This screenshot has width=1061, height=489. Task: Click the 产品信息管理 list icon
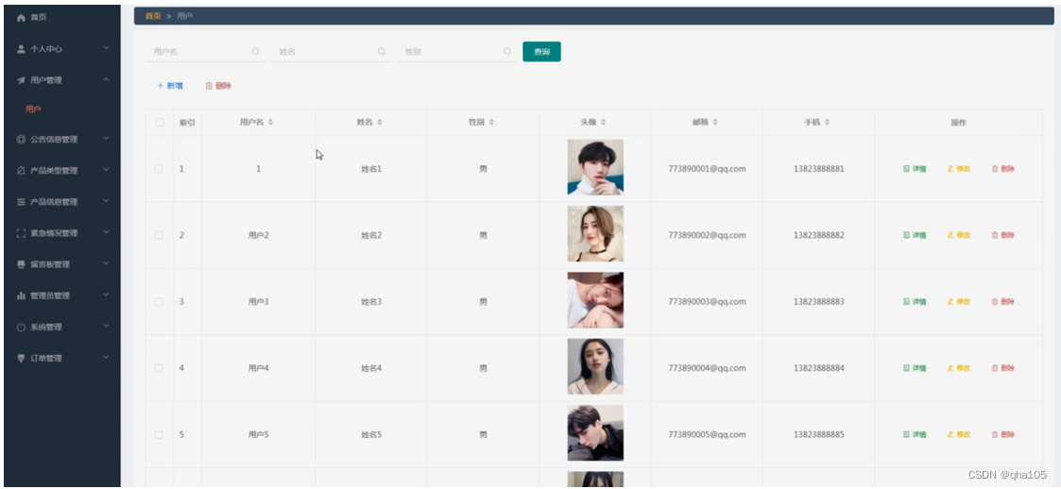point(20,202)
